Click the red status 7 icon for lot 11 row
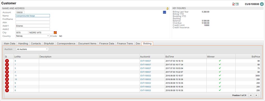 tap(7, 76)
